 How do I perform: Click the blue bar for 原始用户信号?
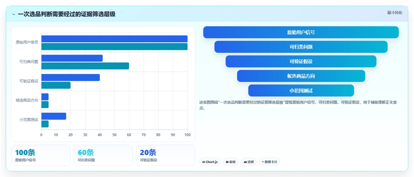pos(114,39)
